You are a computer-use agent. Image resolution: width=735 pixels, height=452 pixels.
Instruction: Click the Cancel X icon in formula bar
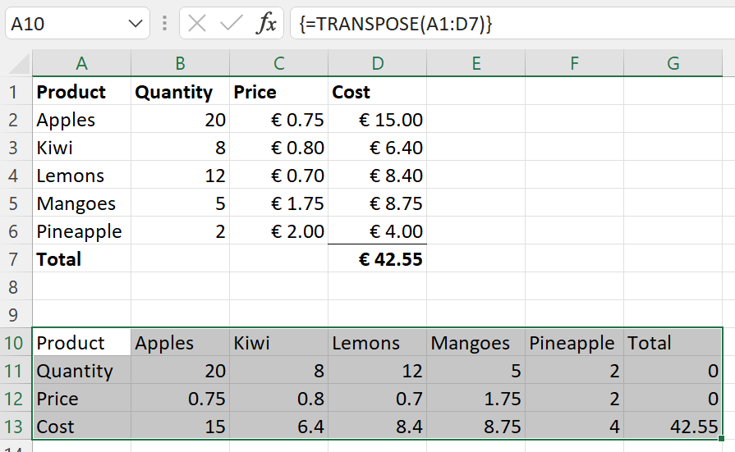click(x=197, y=24)
